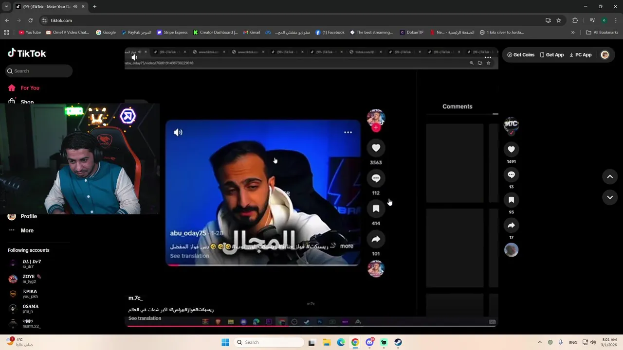Viewport: 623px width, 350px height.
Task: Click See translation in the inner video
Action: [x=189, y=256]
